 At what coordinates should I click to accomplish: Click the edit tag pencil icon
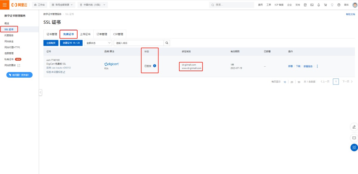point(64,72)
